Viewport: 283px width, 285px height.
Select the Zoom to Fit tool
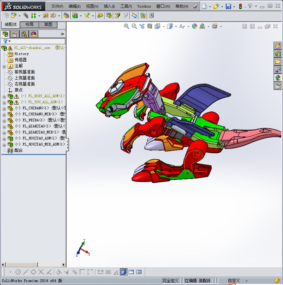126,26
